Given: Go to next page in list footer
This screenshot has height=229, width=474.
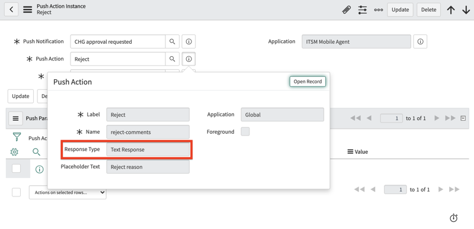Looking at the screenshot, I should pyautogui.click(x=440, y=189).
